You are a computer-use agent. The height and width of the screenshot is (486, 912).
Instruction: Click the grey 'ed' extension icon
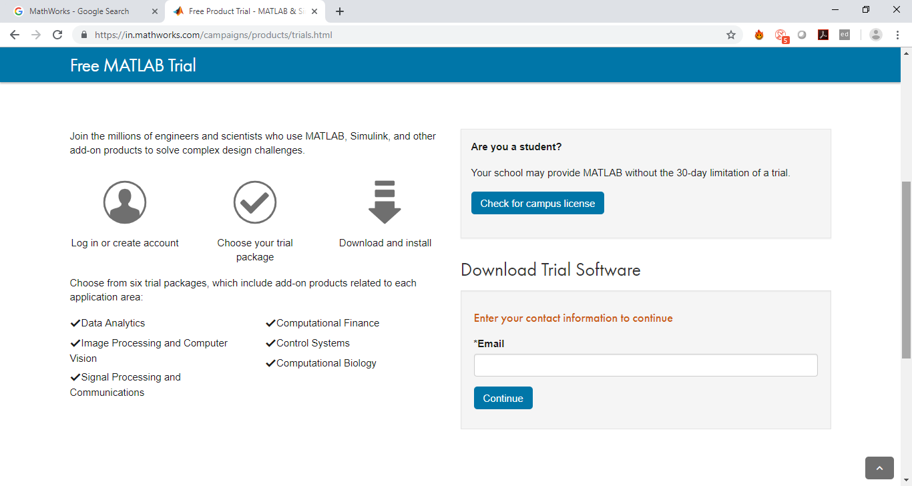tap(845, 35)
